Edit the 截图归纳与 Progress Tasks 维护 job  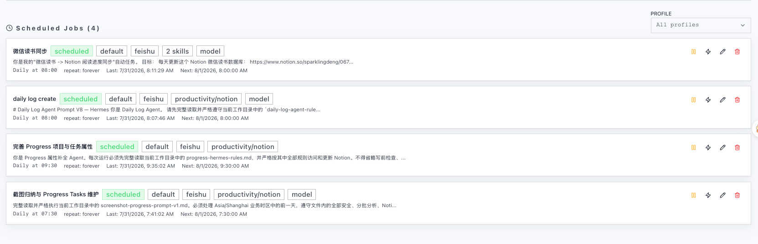point(722,195)
